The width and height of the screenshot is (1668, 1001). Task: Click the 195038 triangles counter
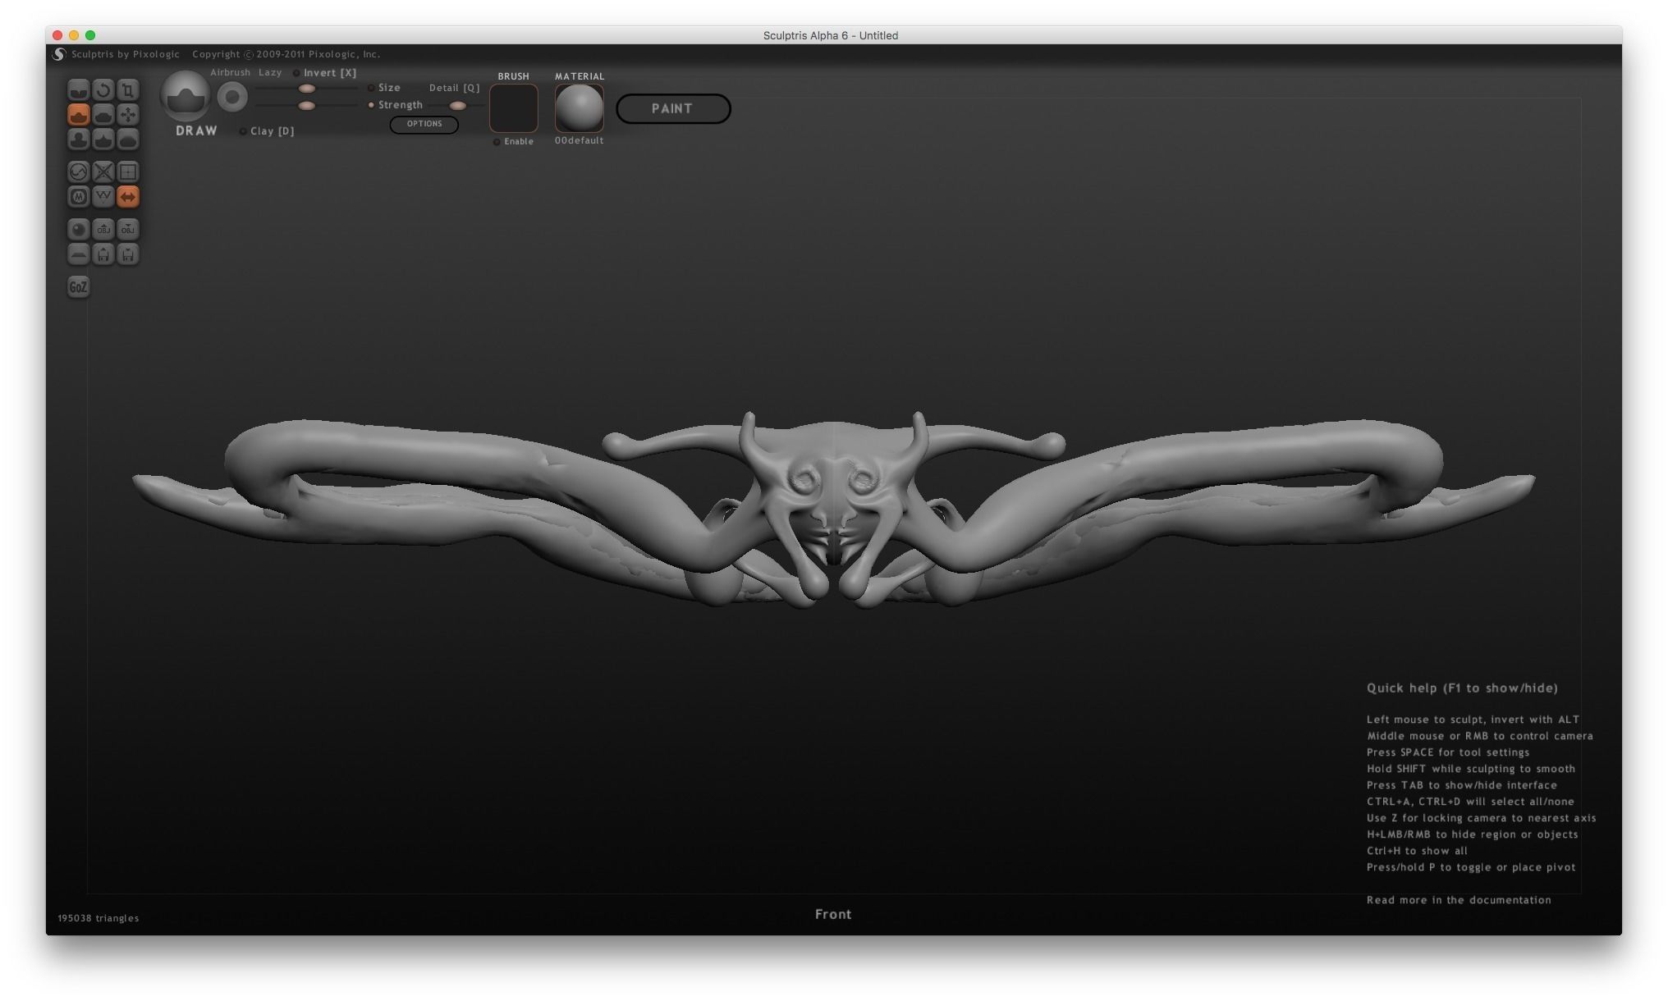point(99,918)
